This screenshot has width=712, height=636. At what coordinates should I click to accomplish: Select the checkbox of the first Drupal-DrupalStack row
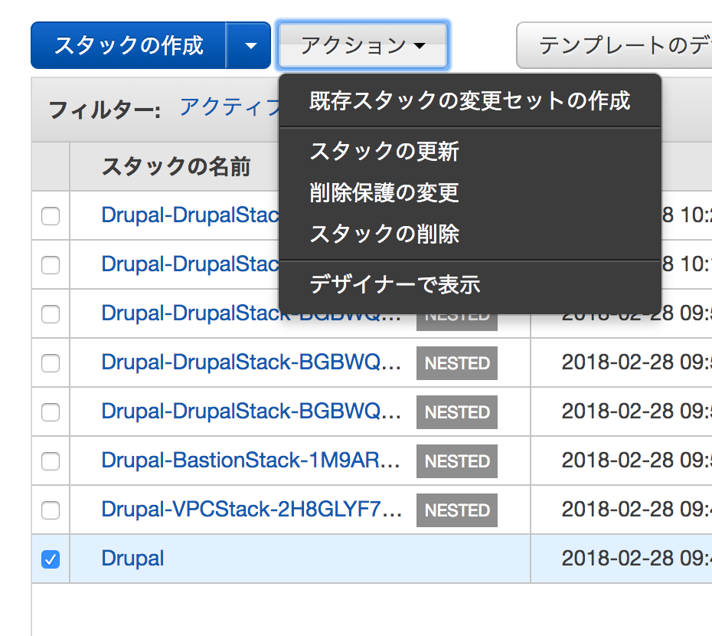[x=49, y=215]
